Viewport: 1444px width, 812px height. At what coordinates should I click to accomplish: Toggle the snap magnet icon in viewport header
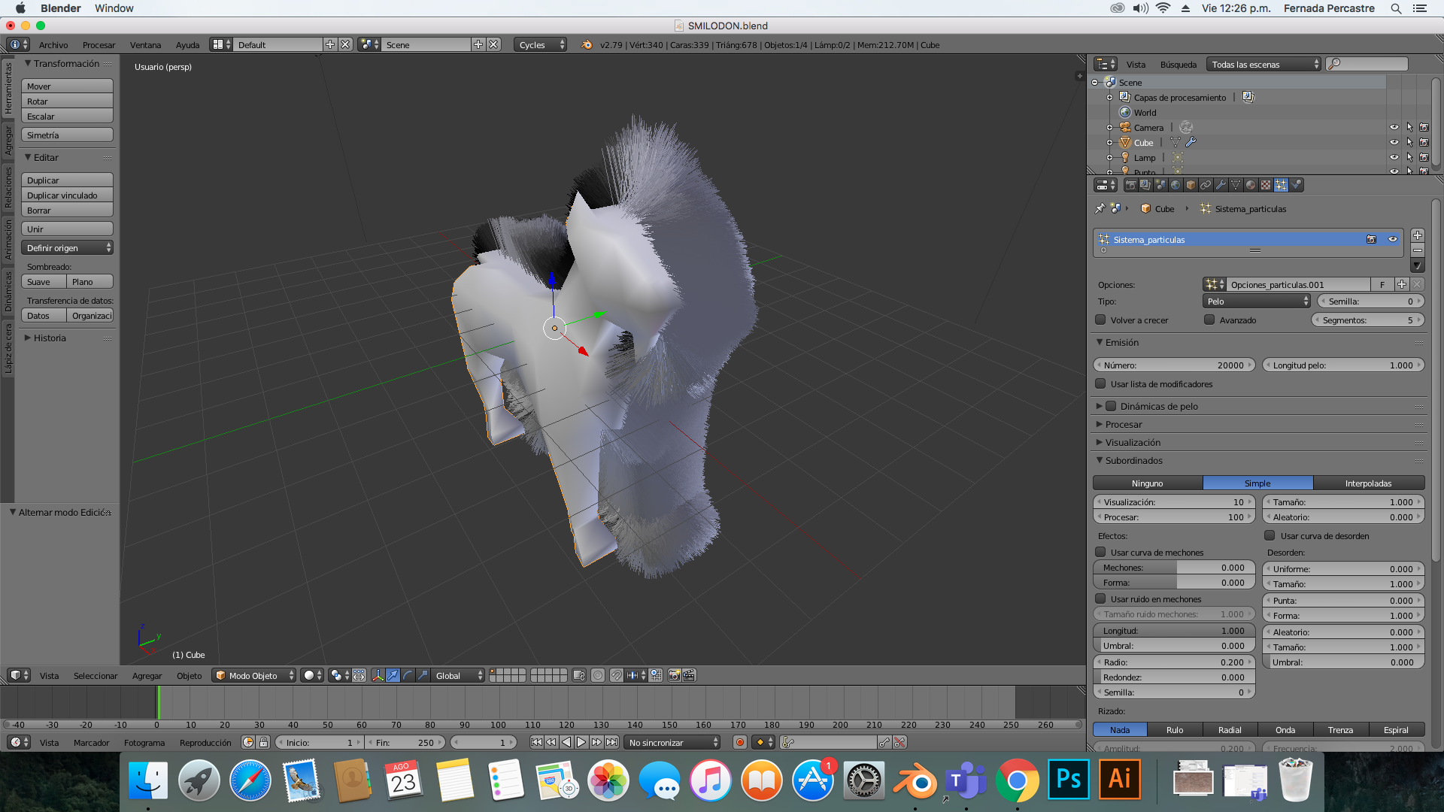tap(616, 675)
